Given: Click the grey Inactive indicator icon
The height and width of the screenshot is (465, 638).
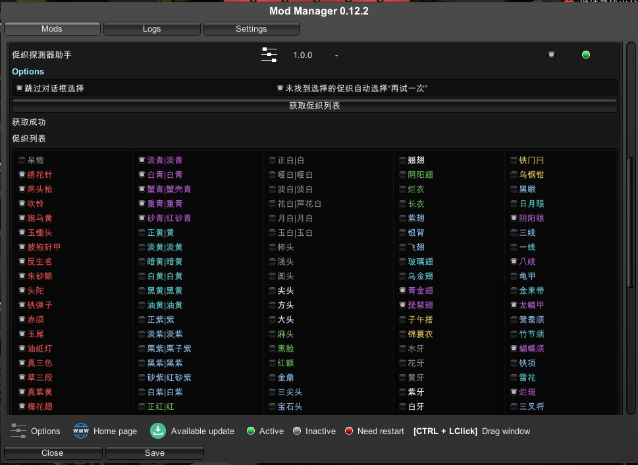Looking at the screenshot, I should [297, 431].
